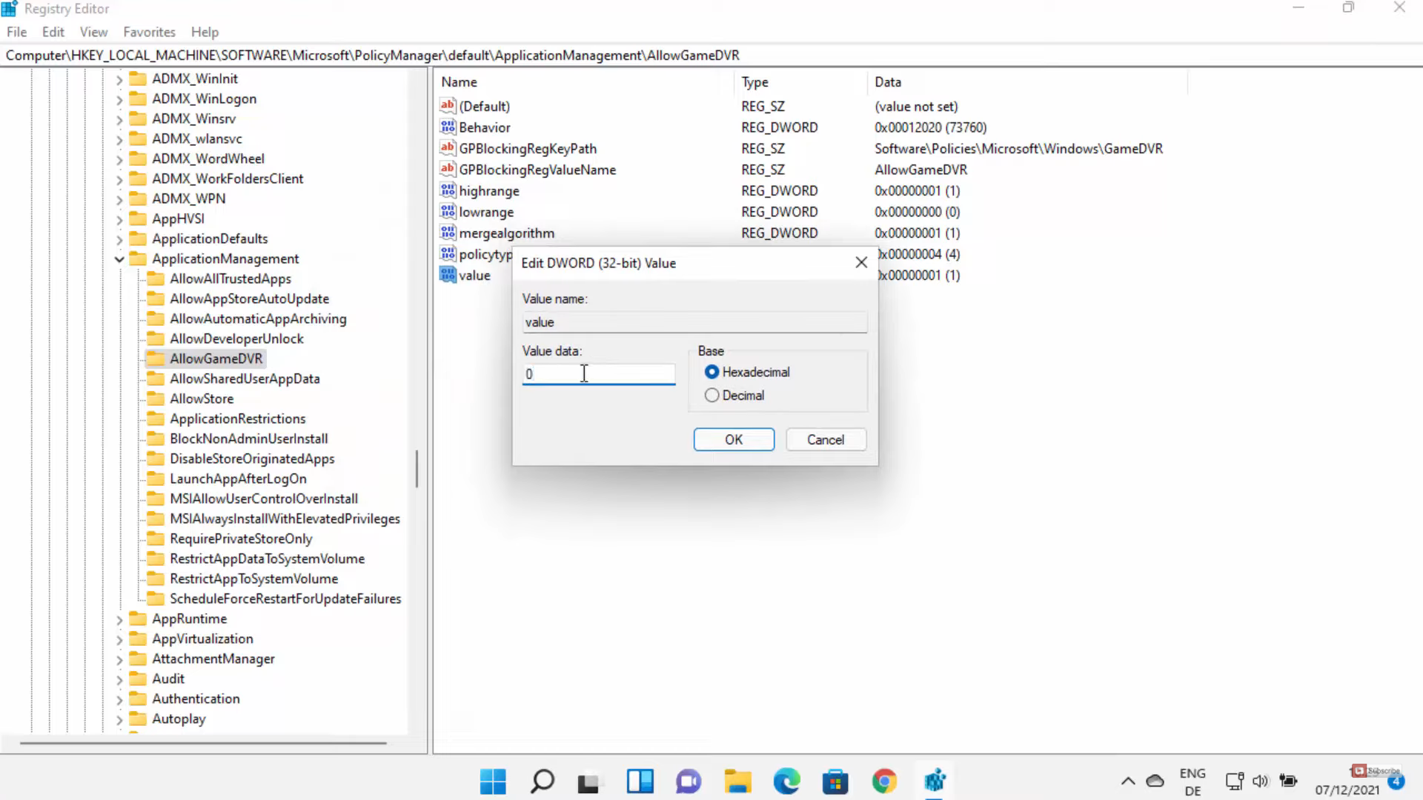Click the highrange DWORD icon
The image size is (1423, 800).
click(x=447, y=190)
